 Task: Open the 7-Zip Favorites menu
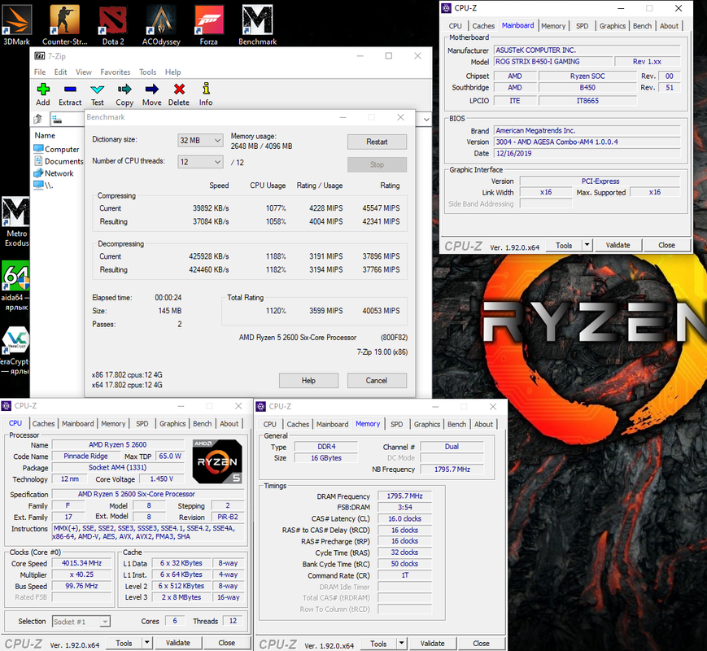(x=115, y=72)
